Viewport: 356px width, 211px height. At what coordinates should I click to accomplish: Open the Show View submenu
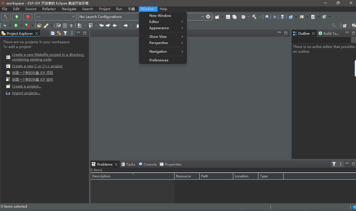pyautogui.click(x=163, y=37)
